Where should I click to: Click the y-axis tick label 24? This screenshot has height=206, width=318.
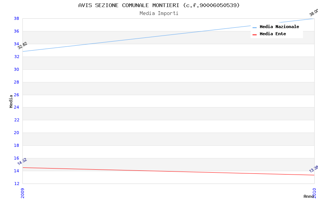(16, 107)
